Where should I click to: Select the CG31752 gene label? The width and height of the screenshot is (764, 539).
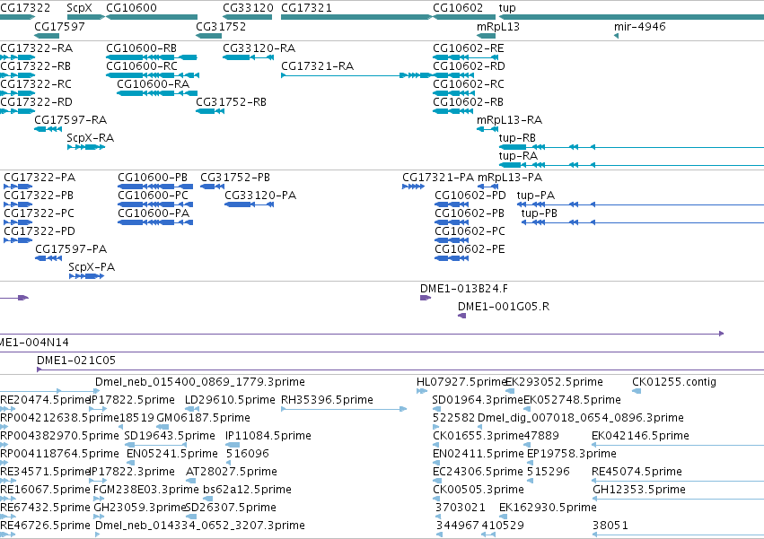pos(221,26)
